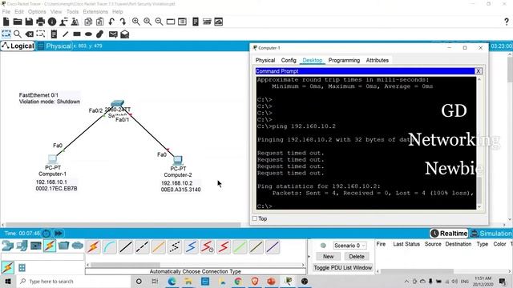
Task: Zoom out with the minus magnifier
Action: [x=159, y=22]
